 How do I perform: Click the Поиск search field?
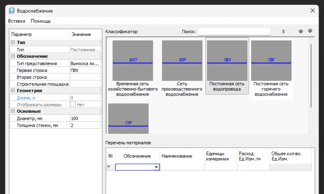(234, 32)
